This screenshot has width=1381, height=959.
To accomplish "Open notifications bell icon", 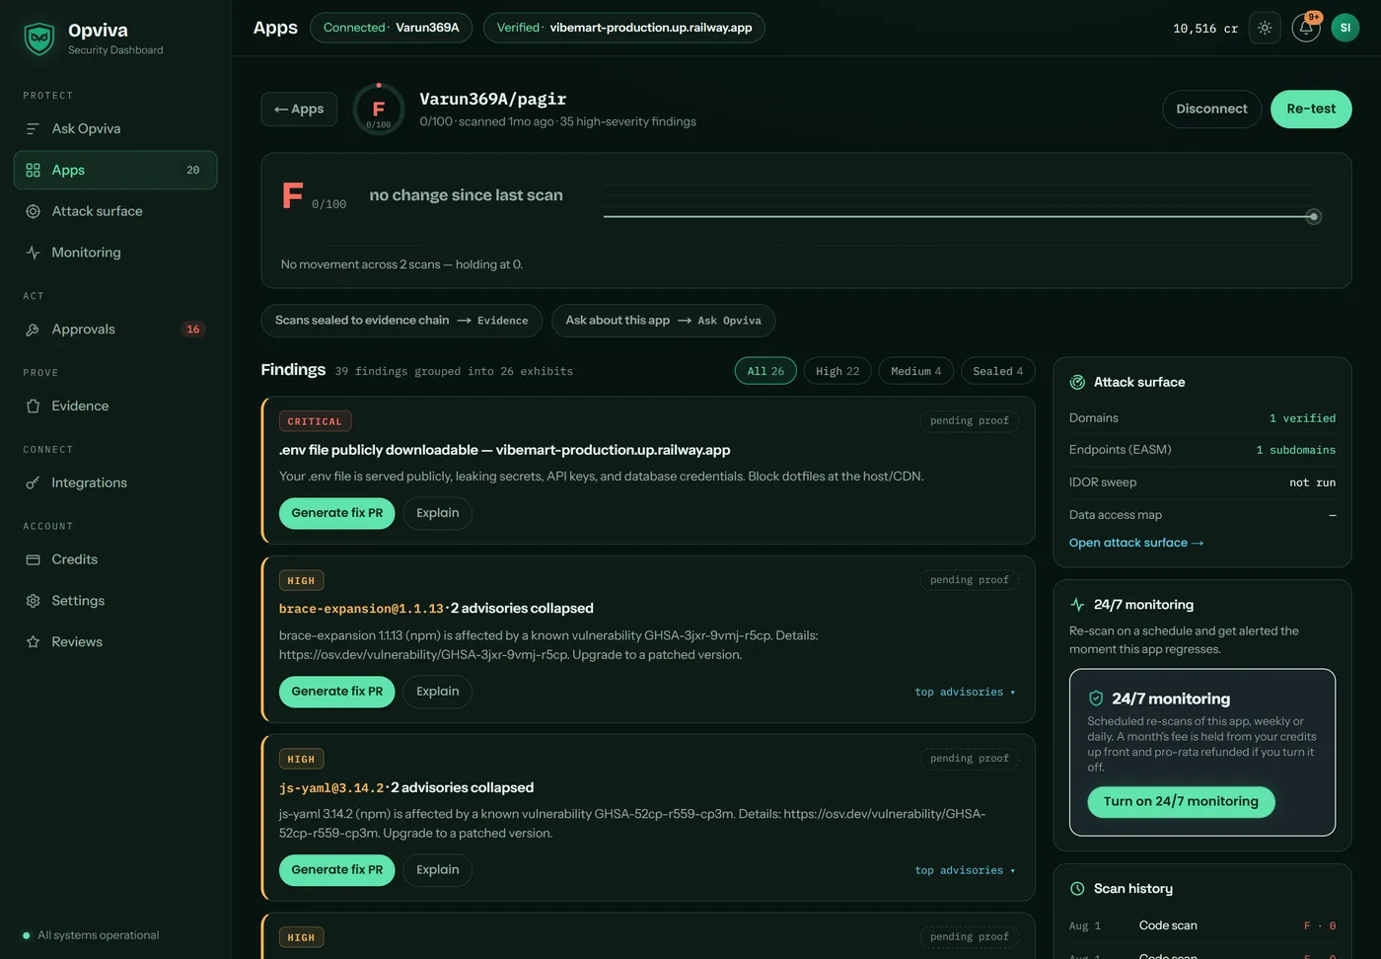I will point(1306,28).
